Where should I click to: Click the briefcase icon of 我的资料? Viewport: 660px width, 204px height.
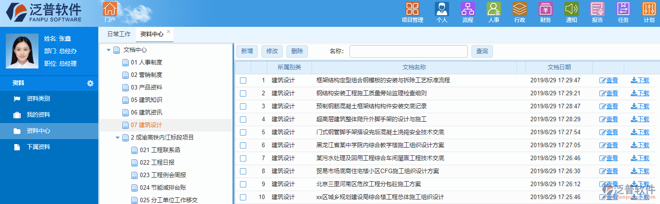click(17, 115)
